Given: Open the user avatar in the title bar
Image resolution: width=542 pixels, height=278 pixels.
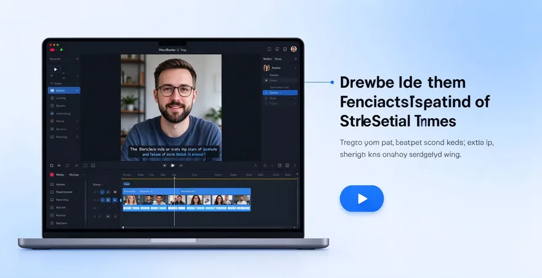Looking at the screenshot, I should [x=293, y=49].
